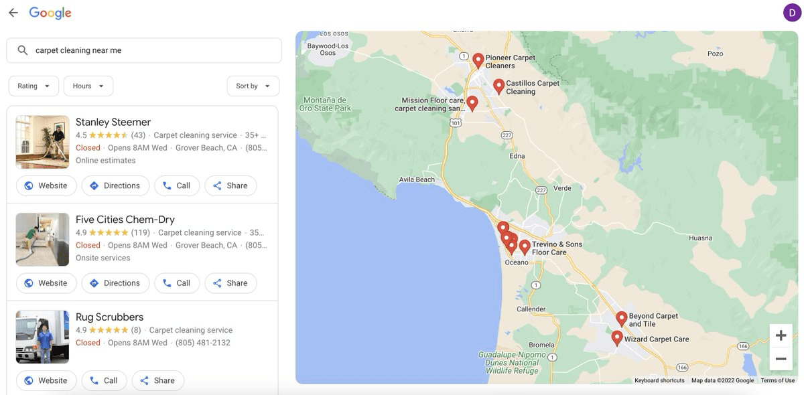Call Rug Scrubbers
This screenshot has width=804, height=395.
point(104,380)
